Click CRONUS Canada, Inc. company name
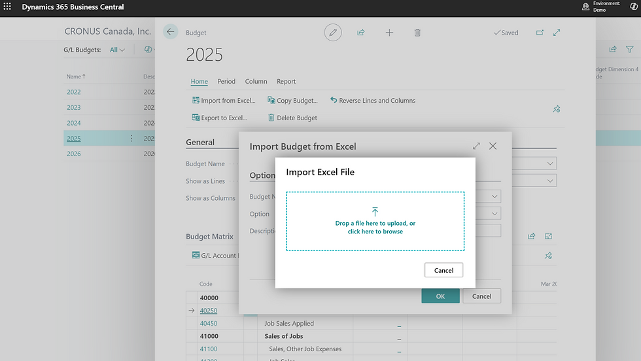This screenshot has height=361, width=641. click(x=107, y=31)
